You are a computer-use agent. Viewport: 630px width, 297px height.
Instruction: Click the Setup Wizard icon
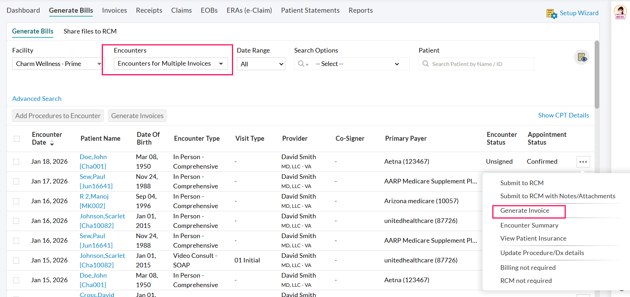pos(552,13)
